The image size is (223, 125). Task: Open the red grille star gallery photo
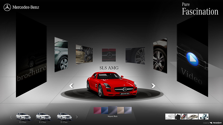tap(109, 55)
